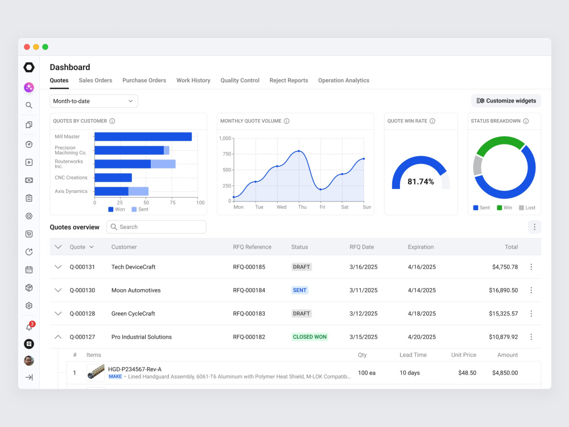Click the HGD-P234567-Rev-A item thumbnail
This screenshot has width=569, height=427.
(x=96, y=372)
